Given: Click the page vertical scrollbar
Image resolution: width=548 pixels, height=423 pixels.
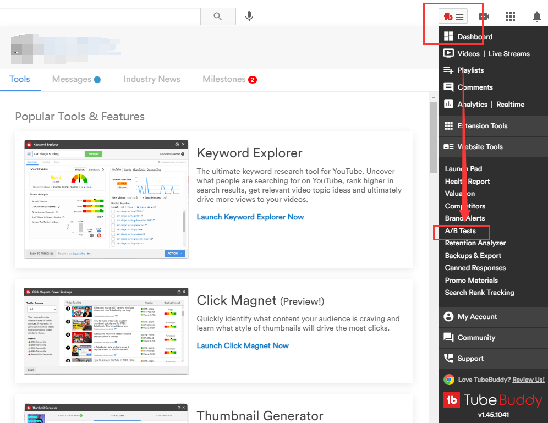Looking at the screenshot, I should (x=434, y=220).
